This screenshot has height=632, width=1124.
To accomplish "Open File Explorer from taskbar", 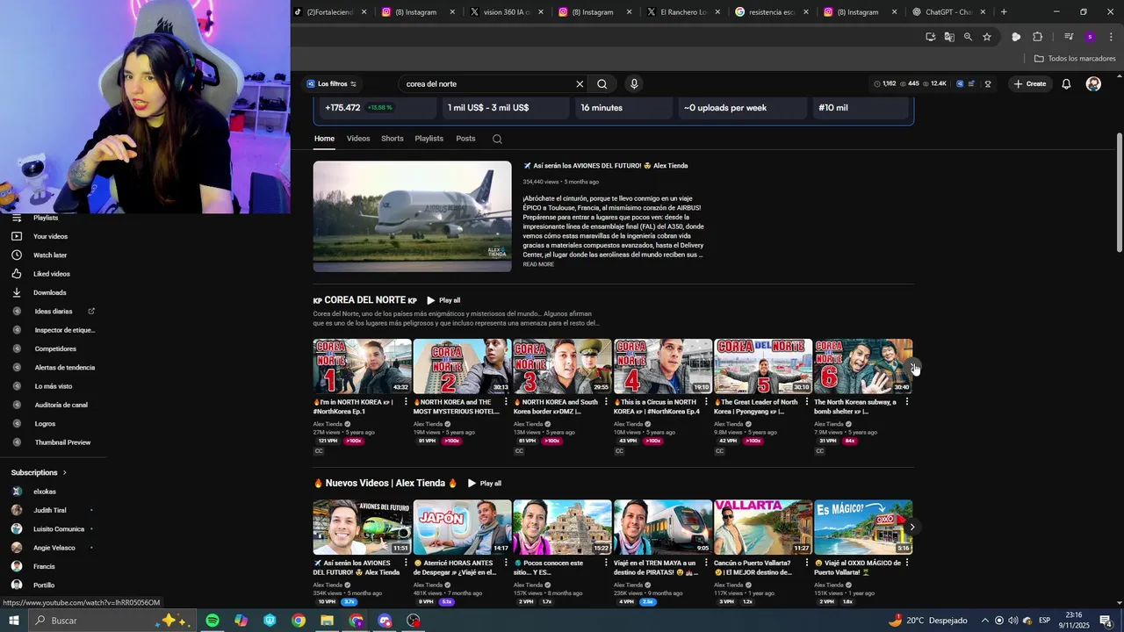I will tap(327, 621).
